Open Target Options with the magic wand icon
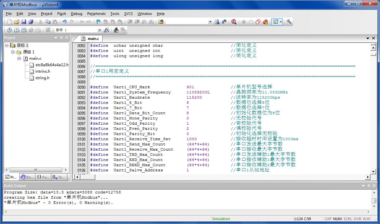The width and height of the screenshot is (380, 224). [106, 30]
